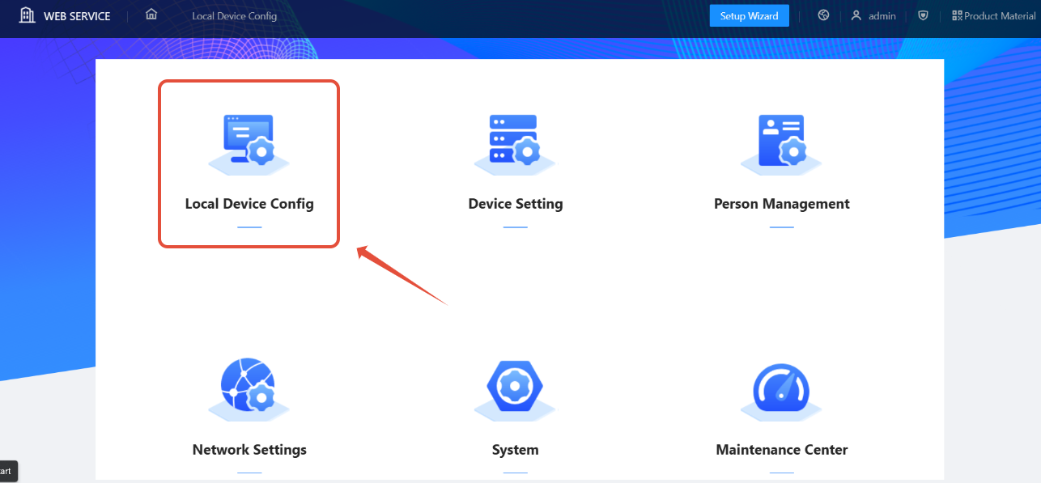Open the System hexagon gear icon
The height and width of the screenshot is (483, 1041).
[x=515, y=390]
